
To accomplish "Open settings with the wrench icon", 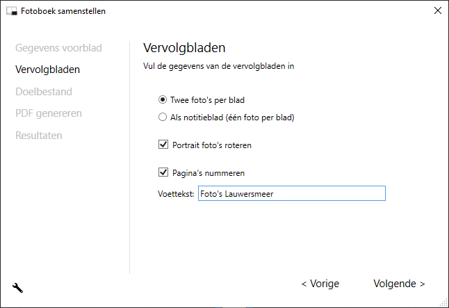I will click(x=18, y=288).
